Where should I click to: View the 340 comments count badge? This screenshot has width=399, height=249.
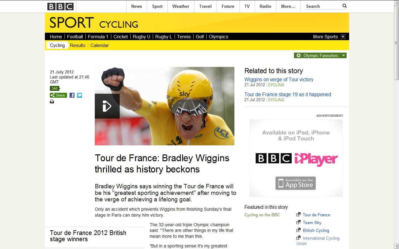pyautogui.click(x=55, y=88)
